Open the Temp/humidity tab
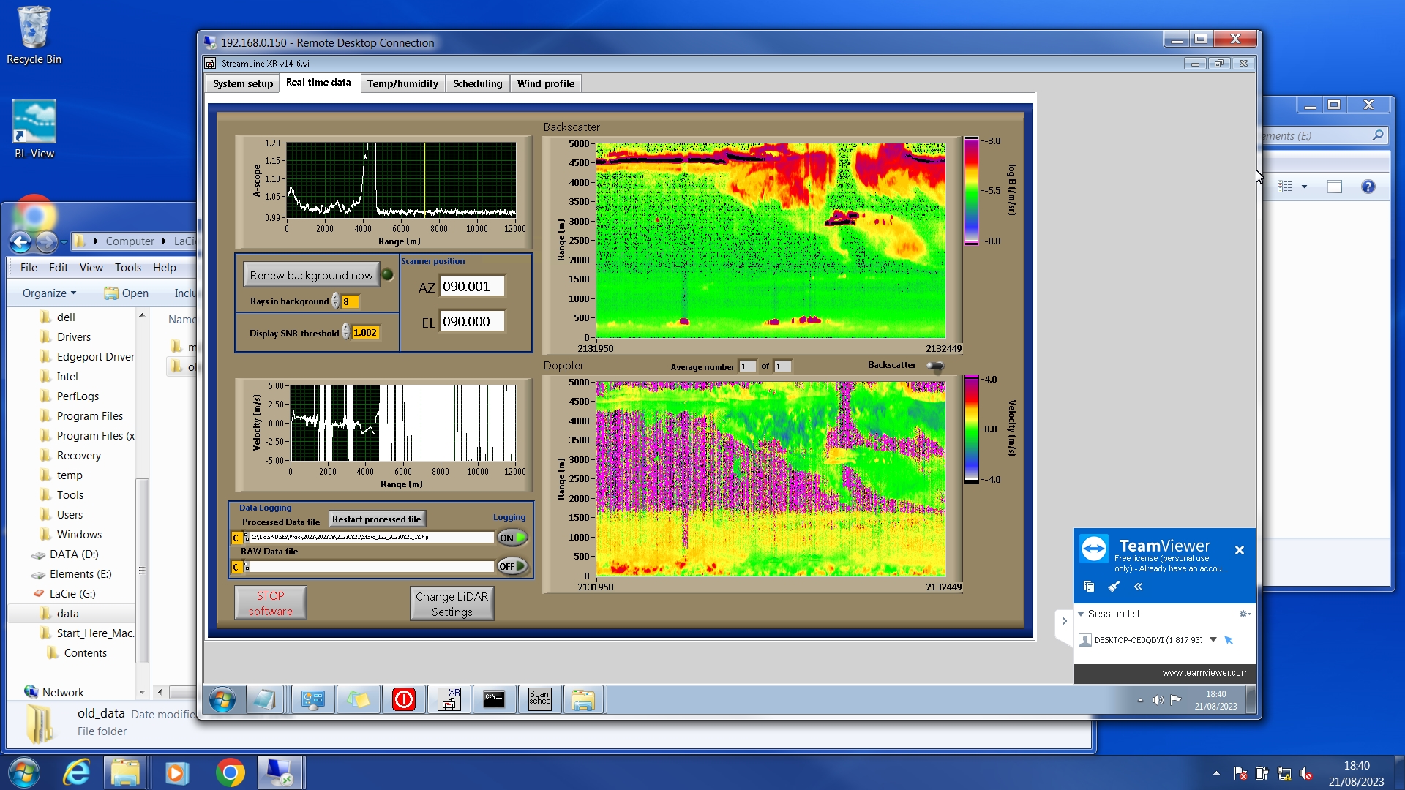 tap(402, 83)
